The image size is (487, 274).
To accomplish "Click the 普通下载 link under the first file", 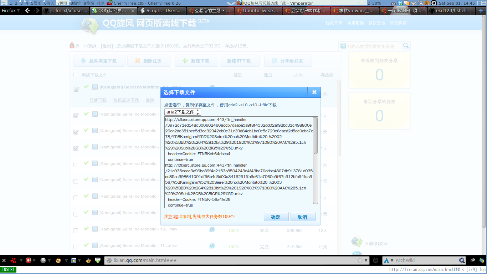I will pos(98,100).
